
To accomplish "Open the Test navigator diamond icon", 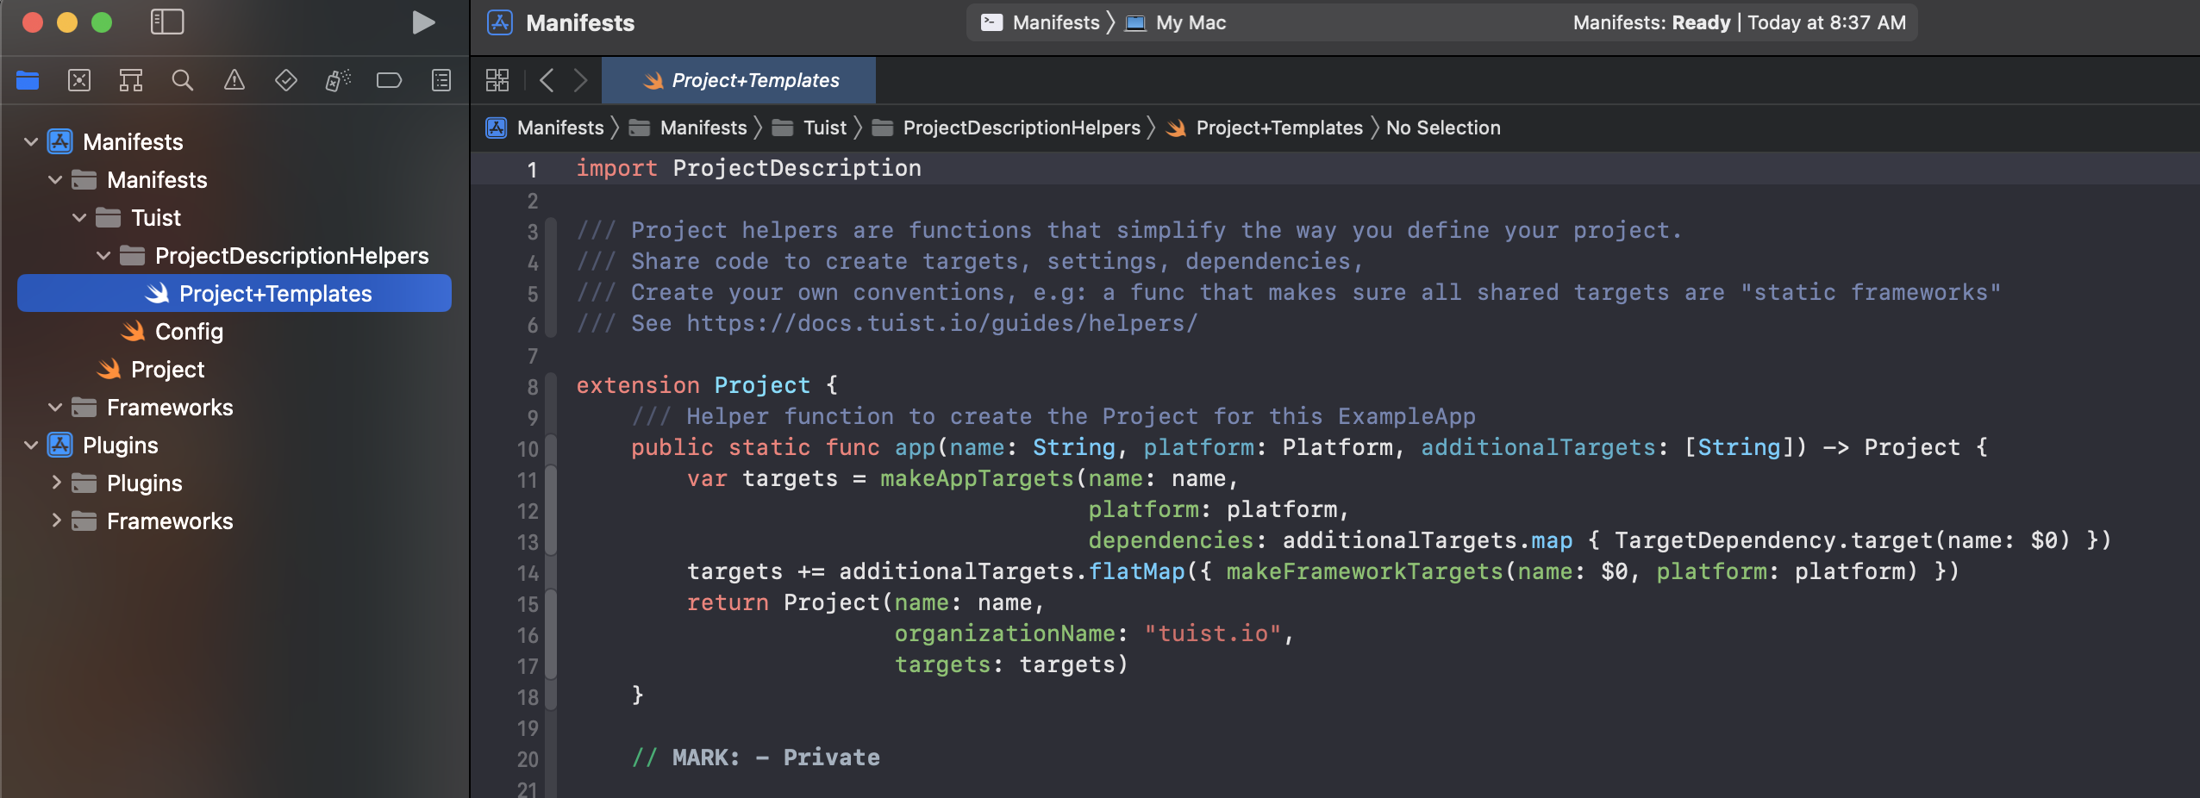I will 286,81.
